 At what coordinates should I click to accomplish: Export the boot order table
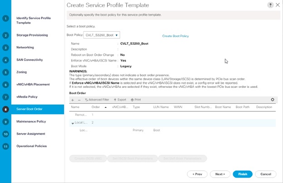(120, 100)
